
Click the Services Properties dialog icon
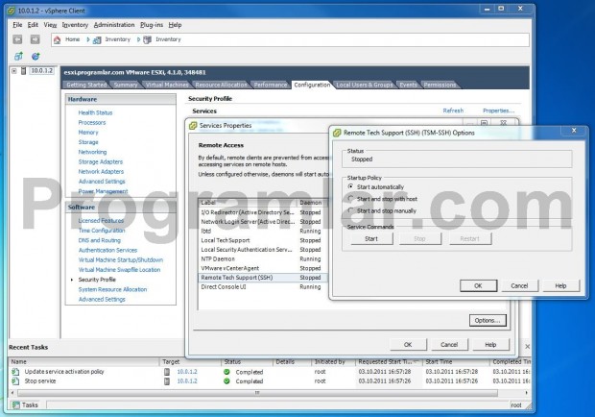[x=193, y=125]
